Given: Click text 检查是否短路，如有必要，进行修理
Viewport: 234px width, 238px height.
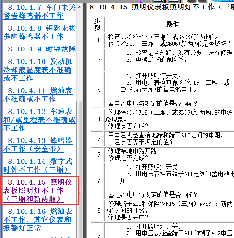Looking at the screenshot, I should pyautogui.click(x=184, y=53).
